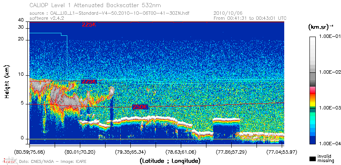
Task: Click the 40 km height tick label
Action: click(21, 20)
